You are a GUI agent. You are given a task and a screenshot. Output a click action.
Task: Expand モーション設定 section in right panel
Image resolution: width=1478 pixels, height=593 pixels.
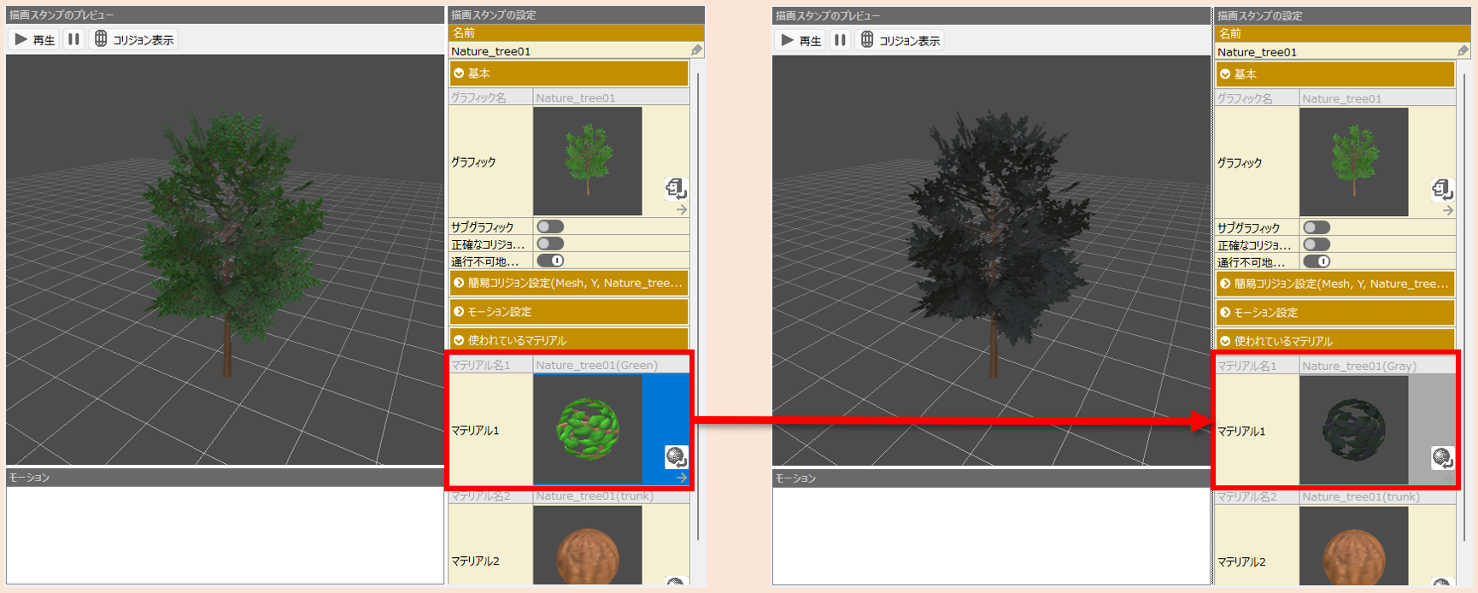(x=1334, y=313)
